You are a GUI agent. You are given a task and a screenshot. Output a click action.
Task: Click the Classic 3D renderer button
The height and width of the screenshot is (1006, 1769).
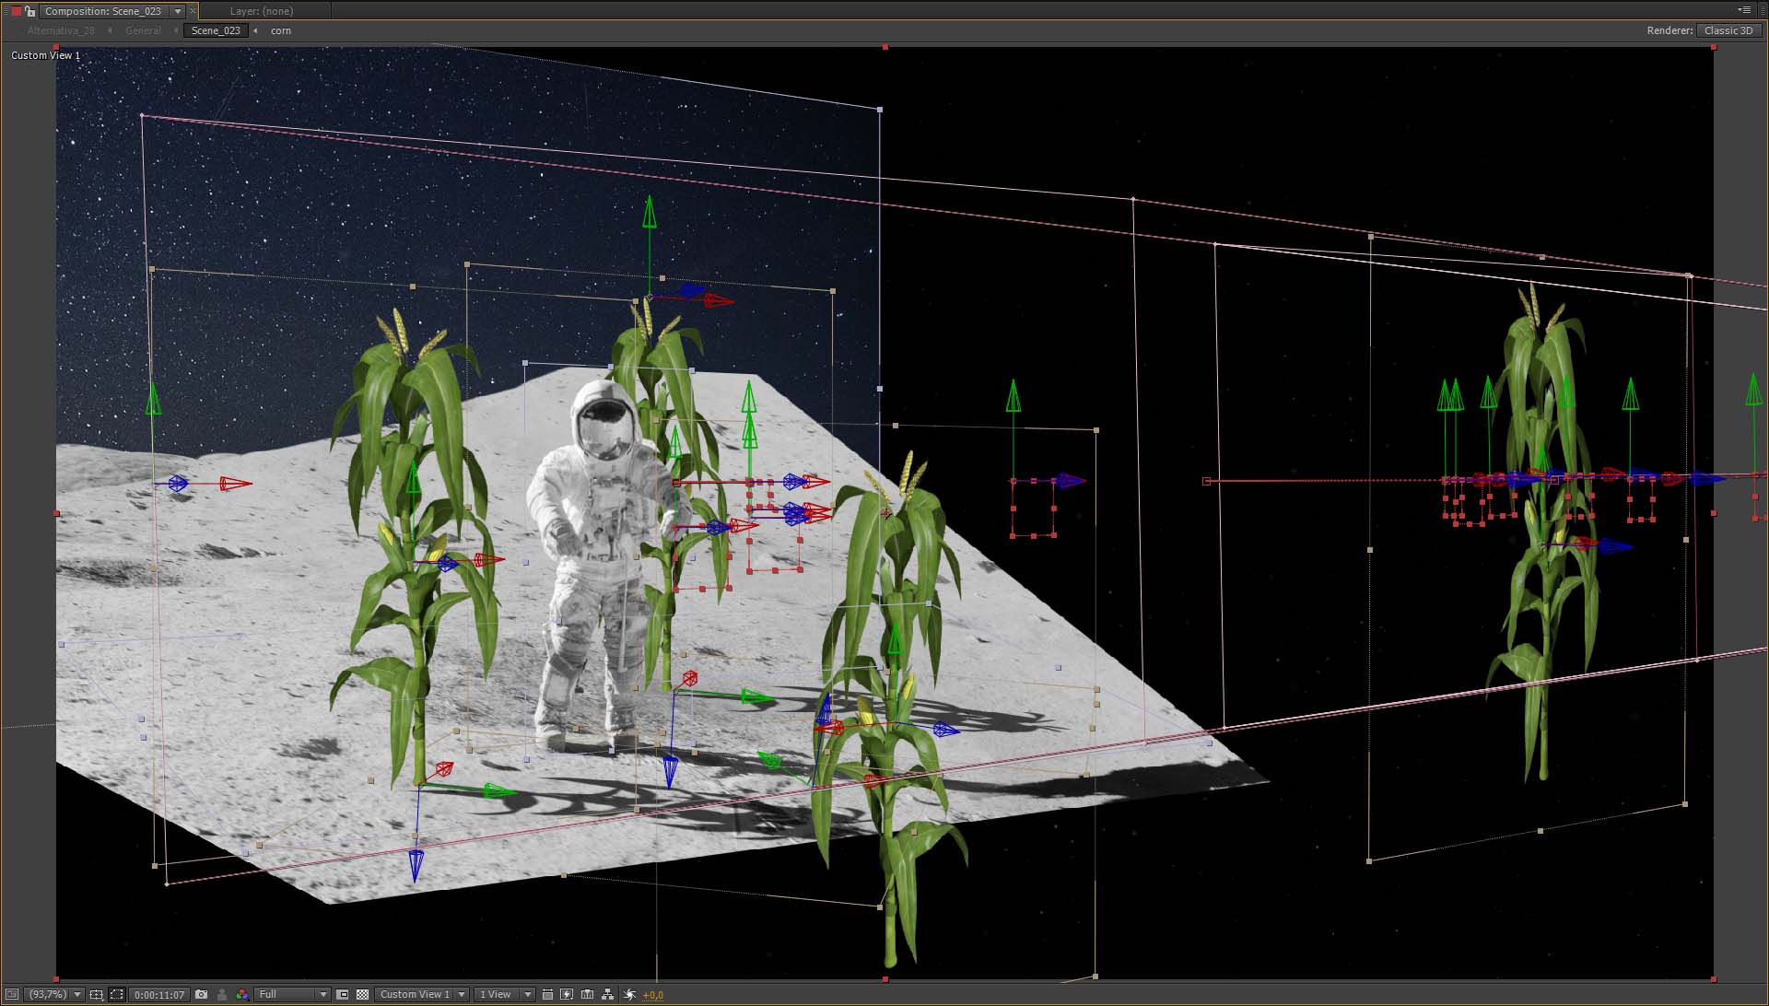[1728, 30]
